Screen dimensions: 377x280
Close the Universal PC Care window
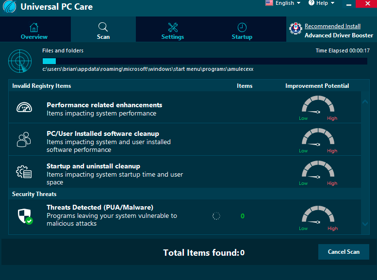(x=367, y=3)
